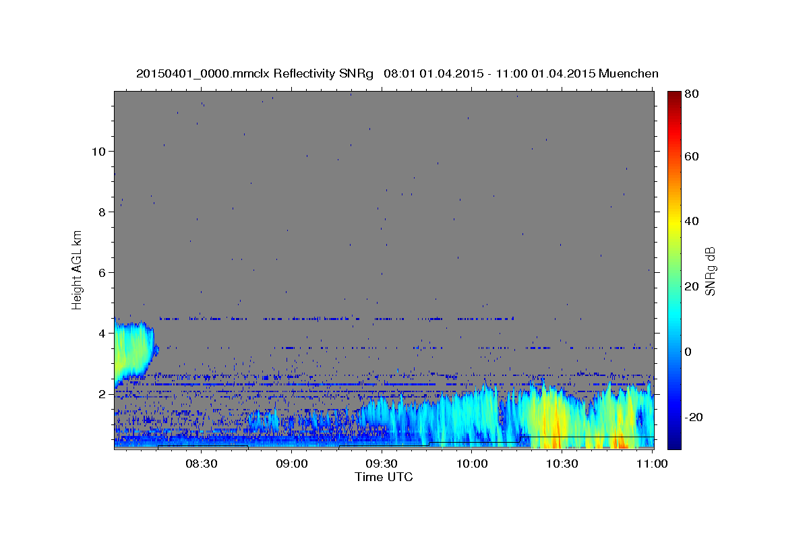
Task: Click the 10:30 time tick label
Action: click(562, 464)
